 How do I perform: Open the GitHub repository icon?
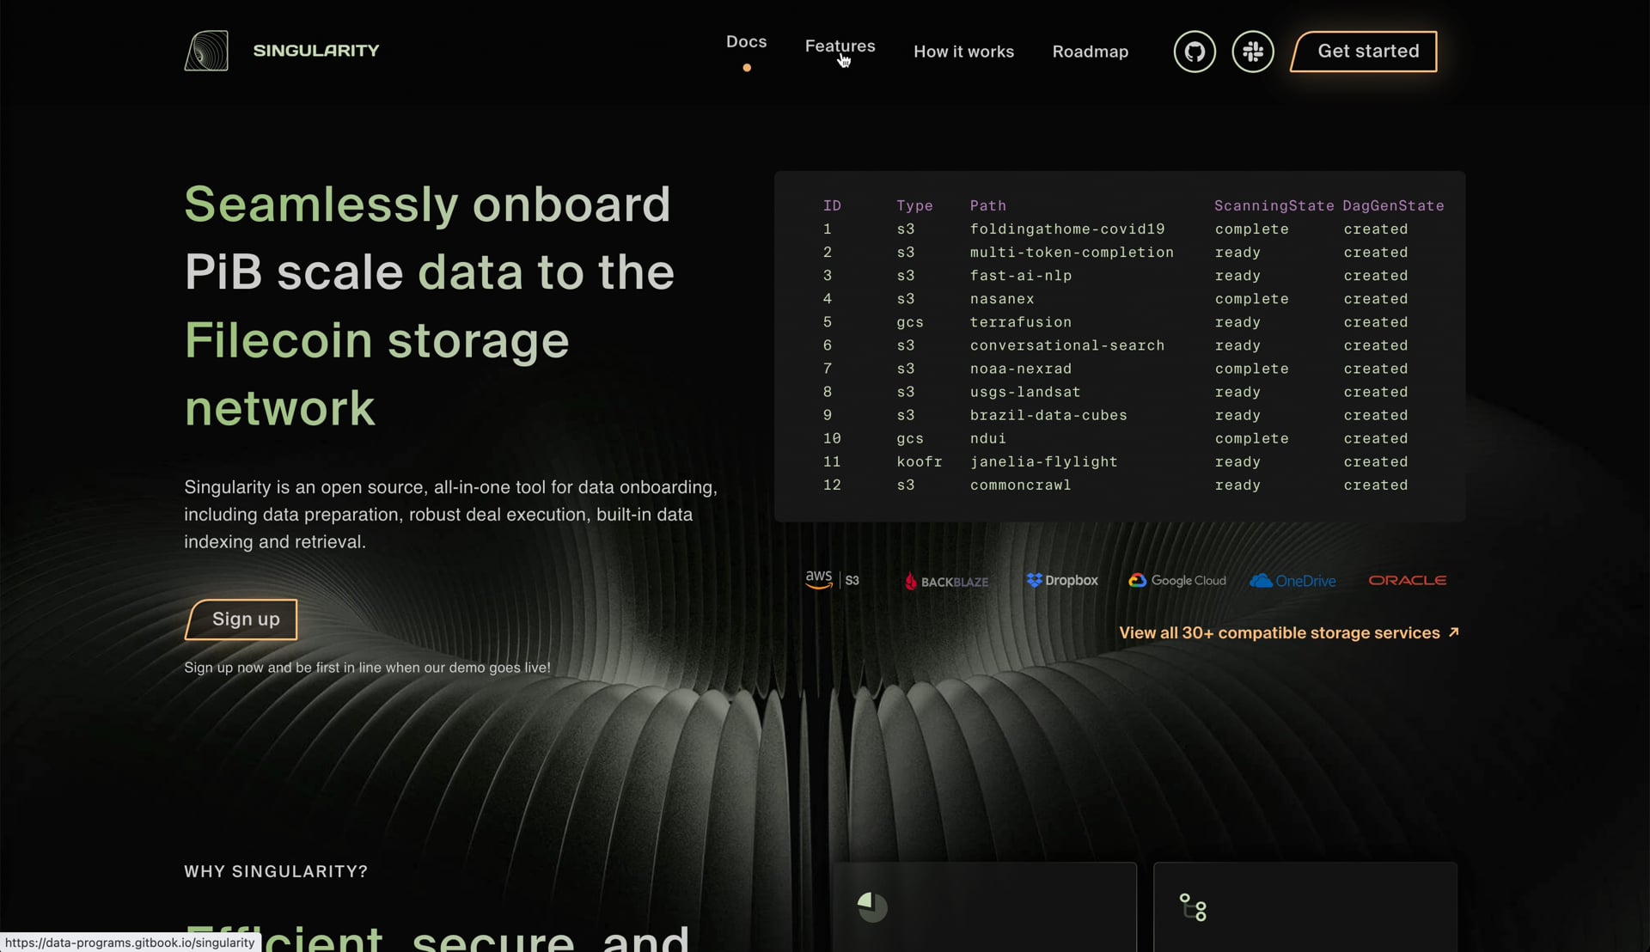[1195, 52]
